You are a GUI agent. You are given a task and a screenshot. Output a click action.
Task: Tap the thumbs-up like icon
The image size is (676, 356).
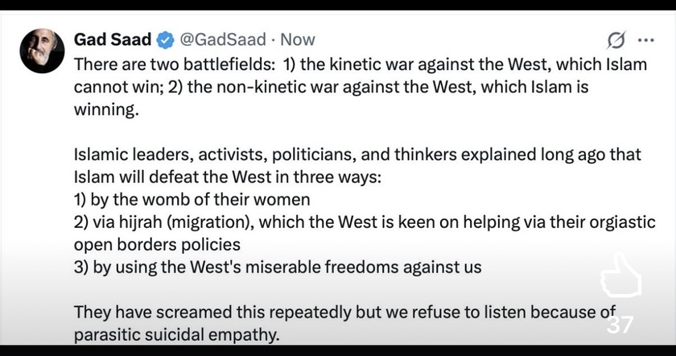click(x=621, y=278)
